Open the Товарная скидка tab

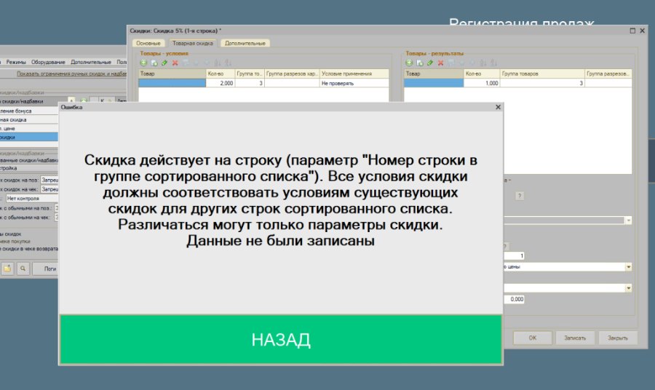(x=193, y=43)
